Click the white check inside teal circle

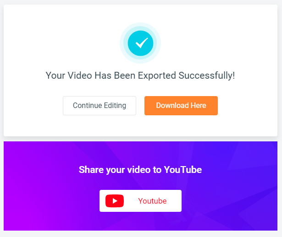142,43
